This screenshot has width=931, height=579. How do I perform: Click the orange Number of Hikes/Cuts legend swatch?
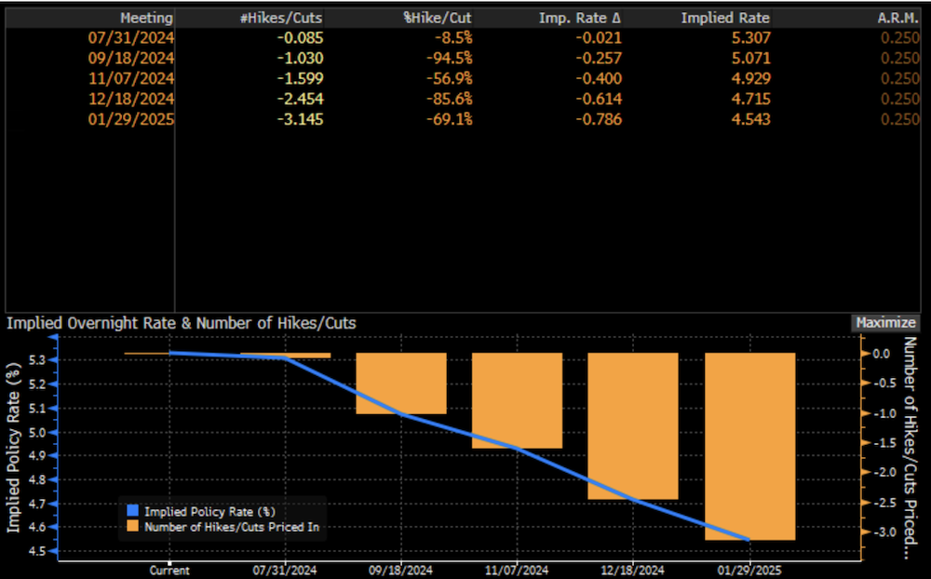pos(132,526)
